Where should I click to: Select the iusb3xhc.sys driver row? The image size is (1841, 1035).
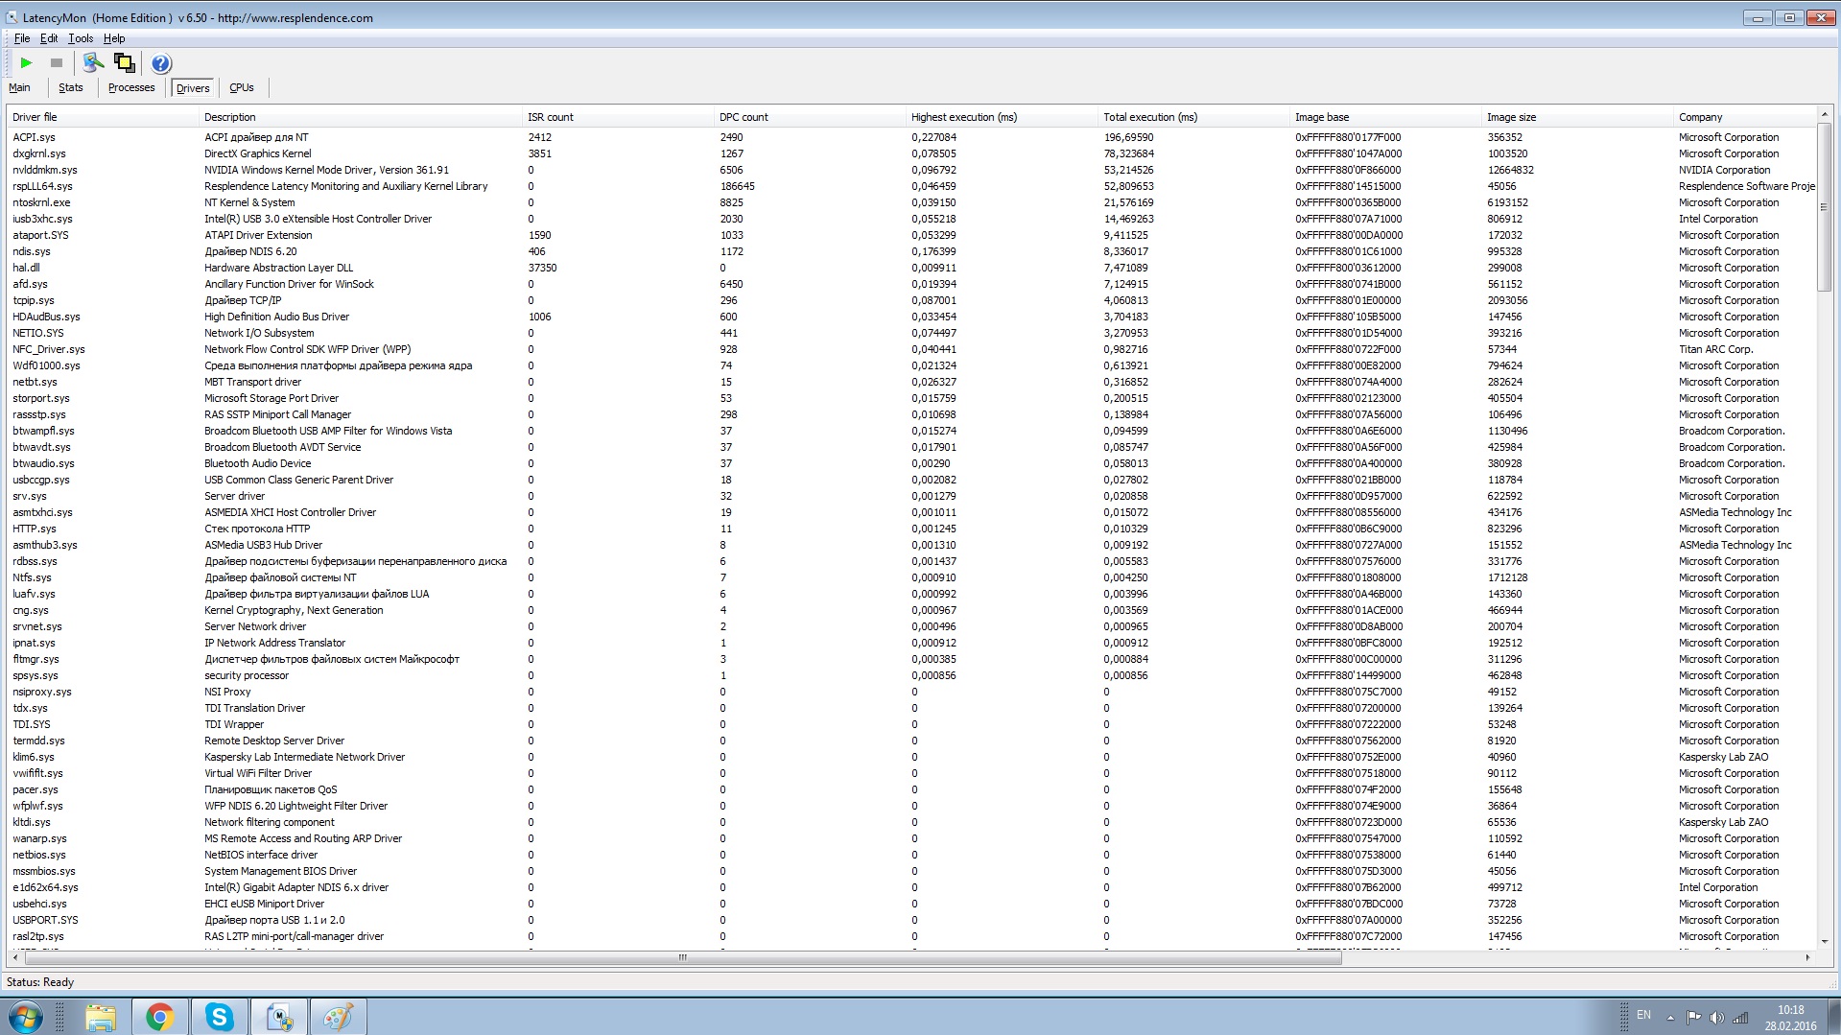[x=911, y=219]
